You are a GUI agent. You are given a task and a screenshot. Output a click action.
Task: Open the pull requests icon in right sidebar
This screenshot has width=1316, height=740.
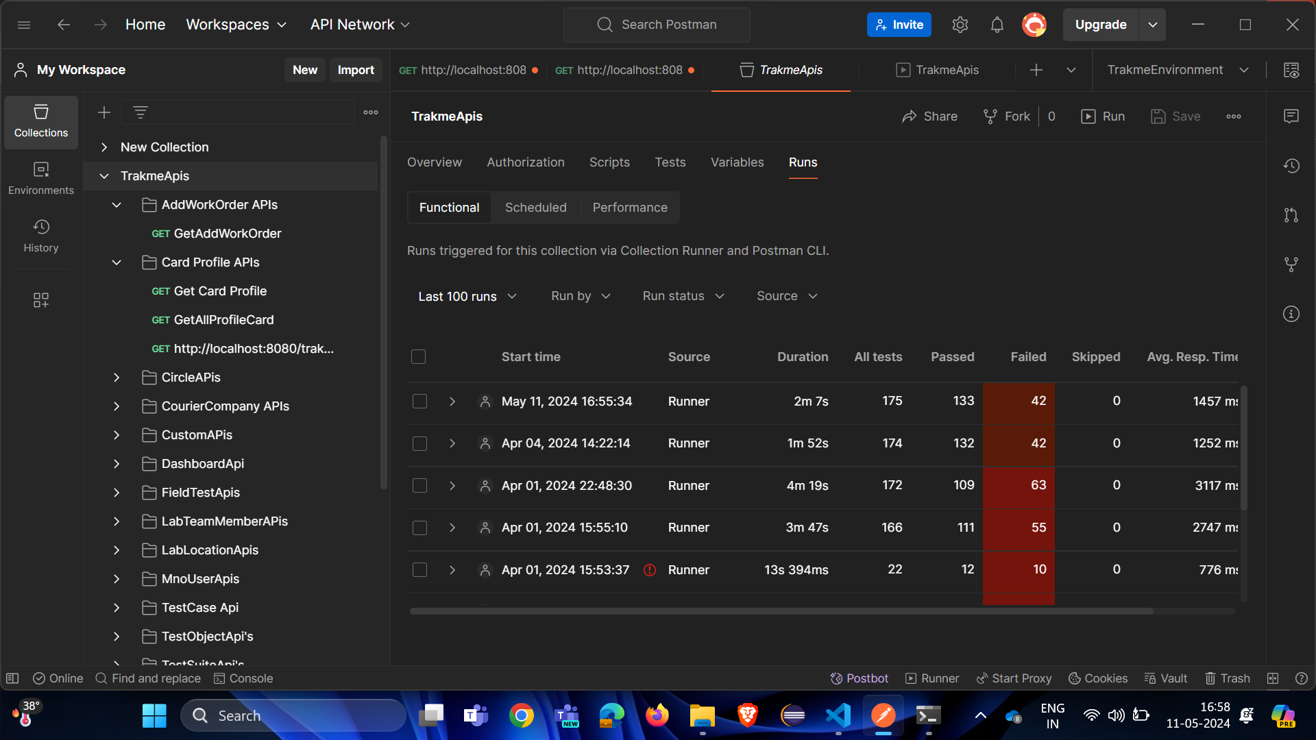pyautogui.click(x=1291, y=215)
